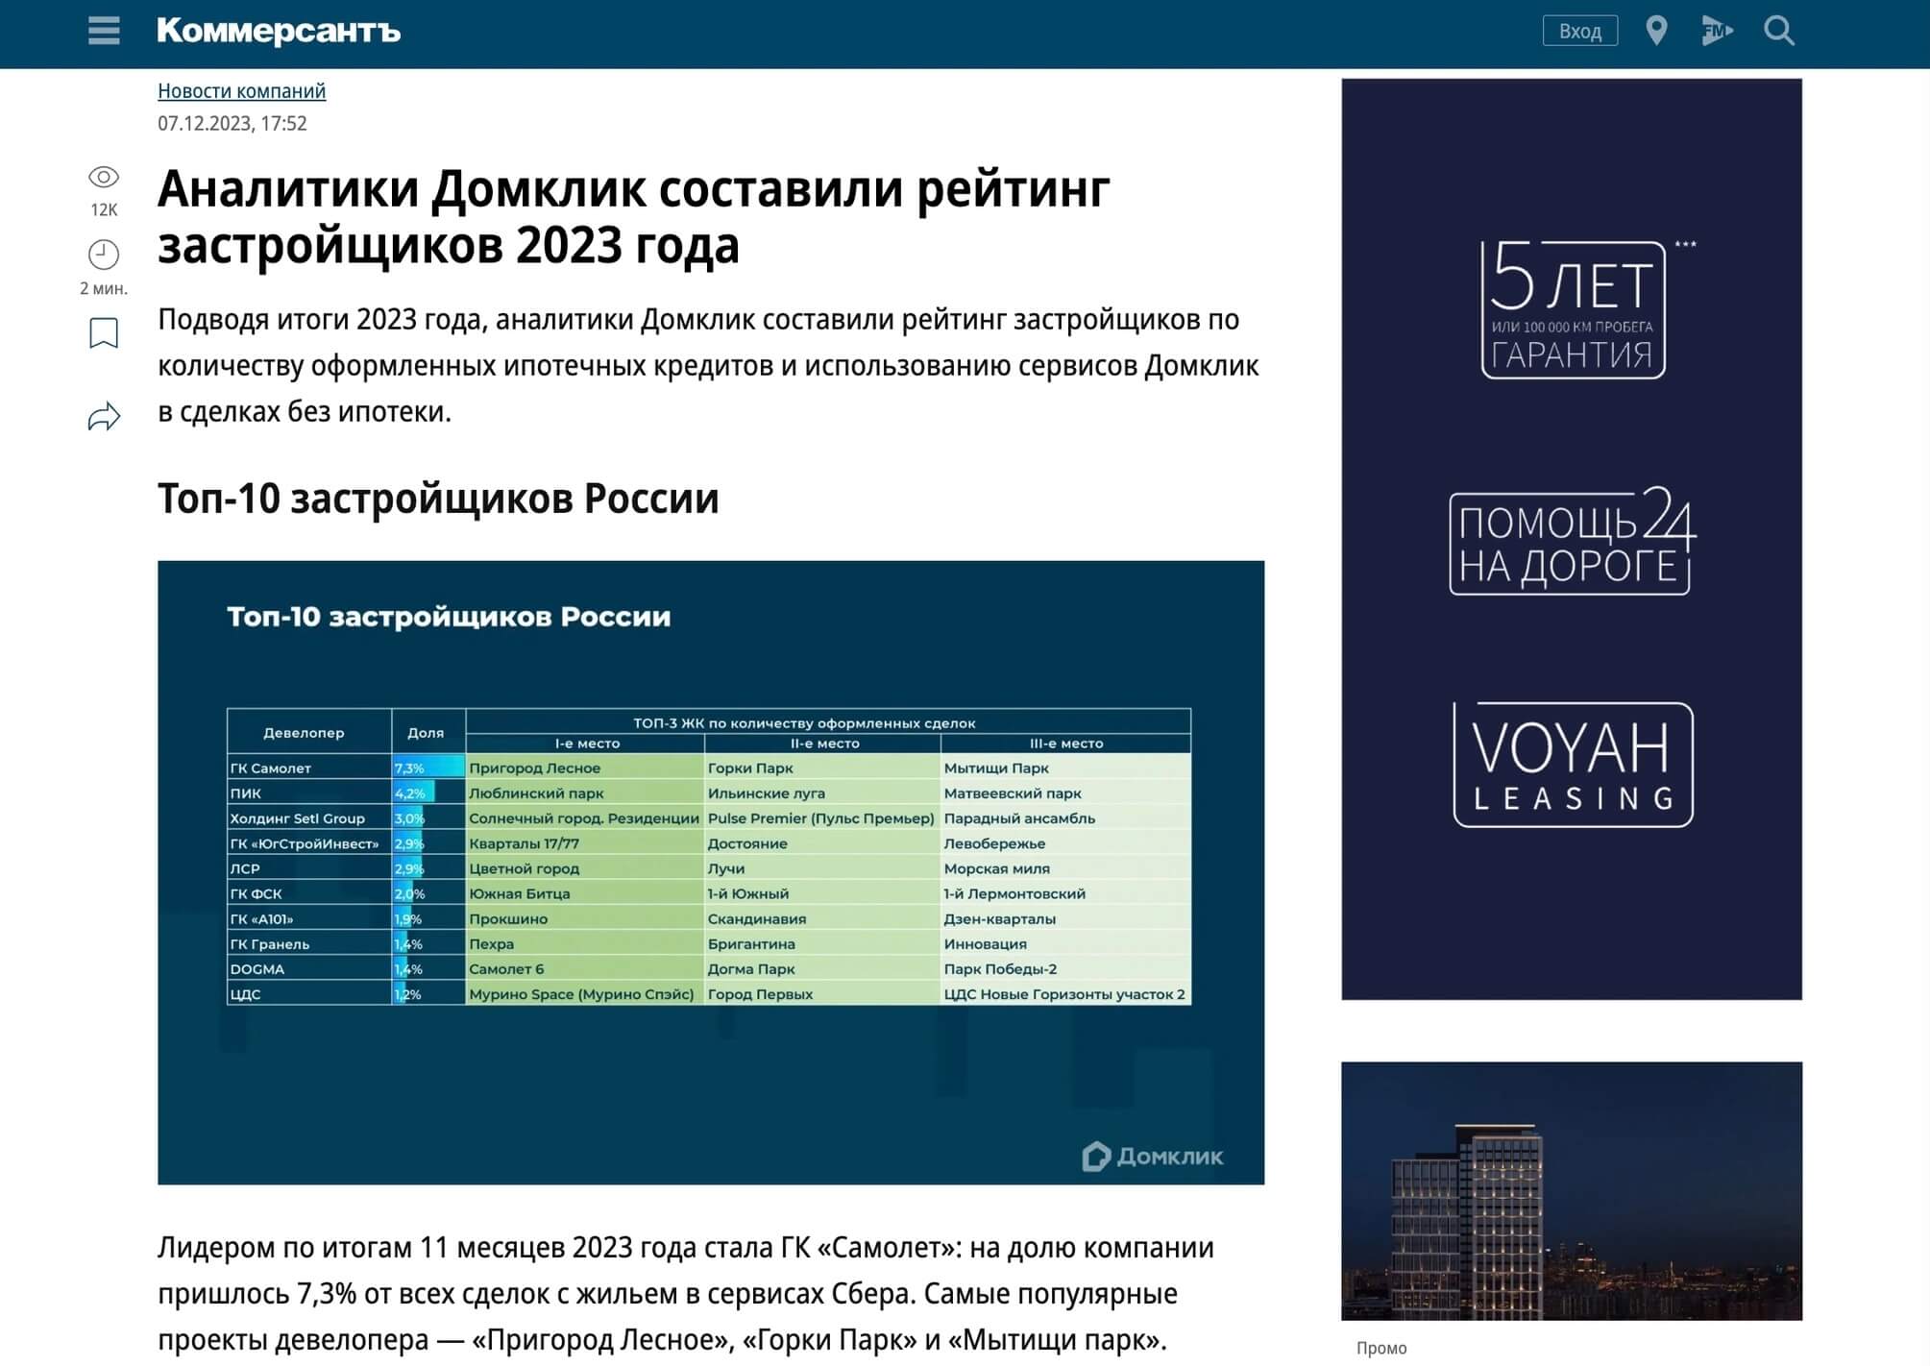
Task: Open the Voyah Leasing advertisement banner
Action: pyautogui.click(x=1572, y=539)
